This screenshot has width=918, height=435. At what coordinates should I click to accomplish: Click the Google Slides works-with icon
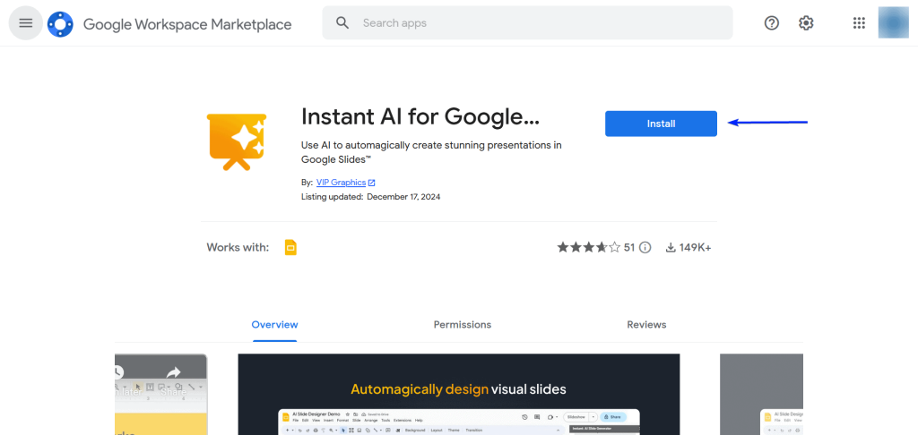pos(290,248)
